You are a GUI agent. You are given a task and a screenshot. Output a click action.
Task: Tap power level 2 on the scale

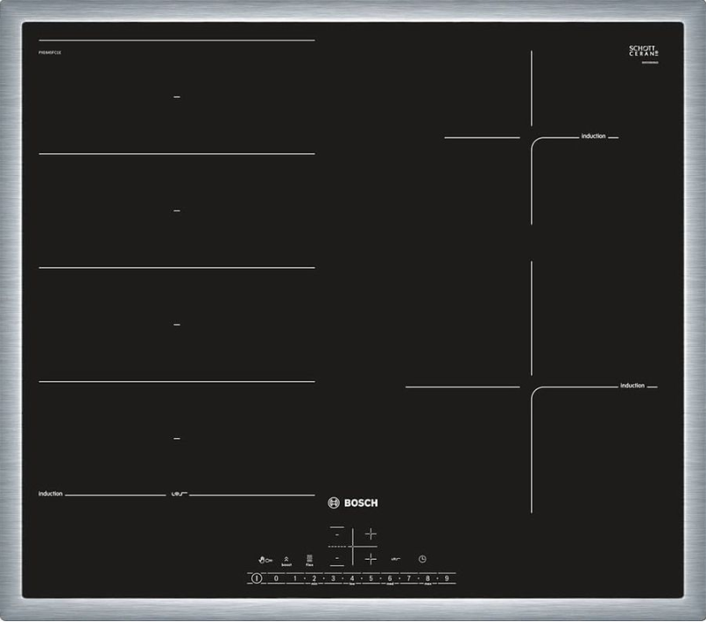pyautogui.click(x=314, y=578)
